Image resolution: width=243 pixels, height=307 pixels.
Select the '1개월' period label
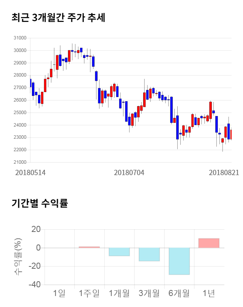(119, 293)
